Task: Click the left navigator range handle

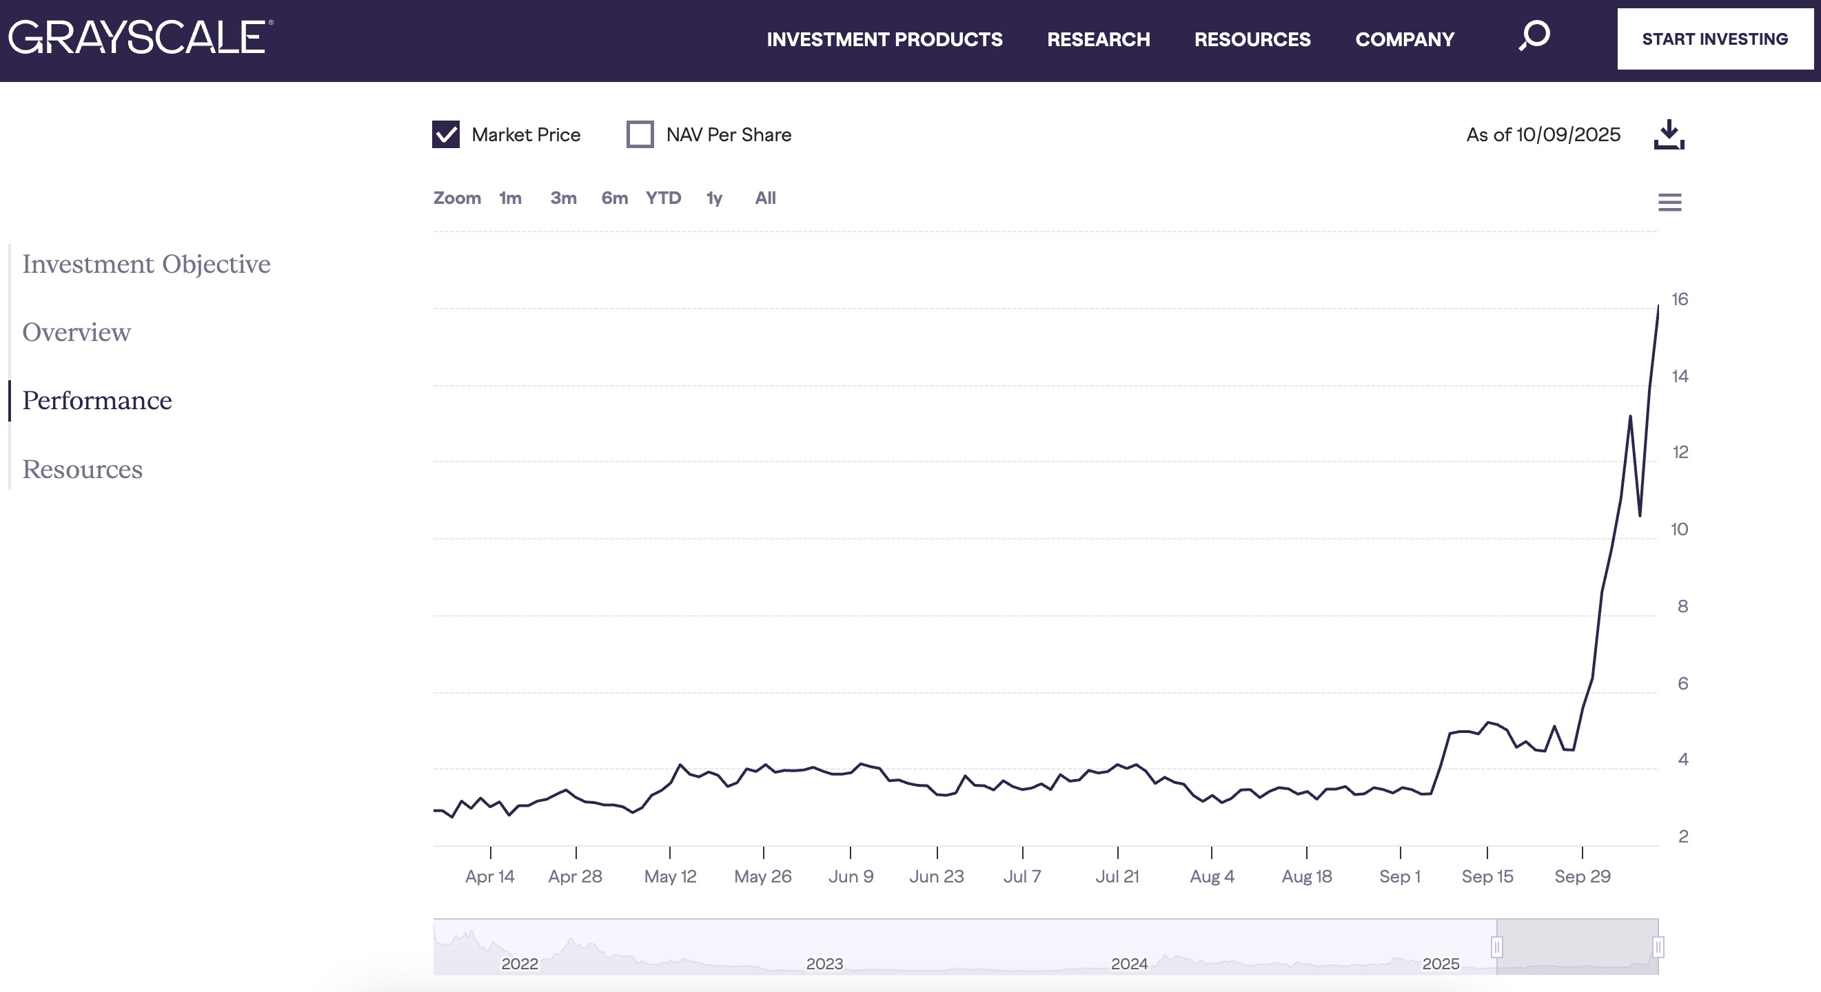Action: [x=1496, y=947]
